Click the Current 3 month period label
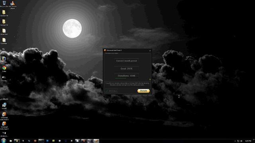The height and width of the screenshot is (143, 255). pyautogui.click(x=127, y=61)
